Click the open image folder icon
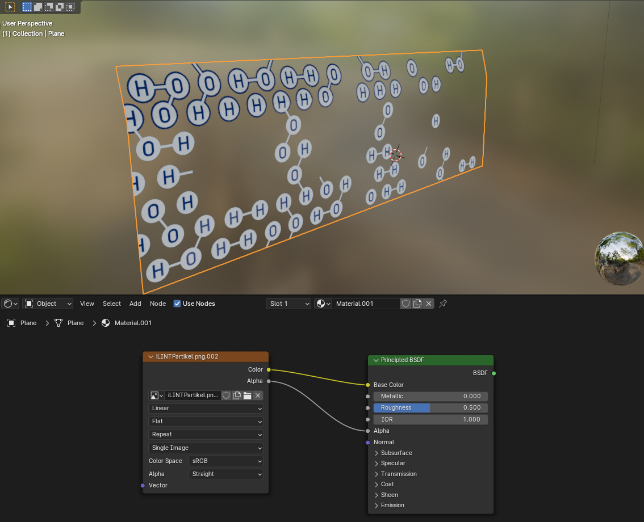The height and width of the screenshot is (522, 644). (x=248, y=395)
